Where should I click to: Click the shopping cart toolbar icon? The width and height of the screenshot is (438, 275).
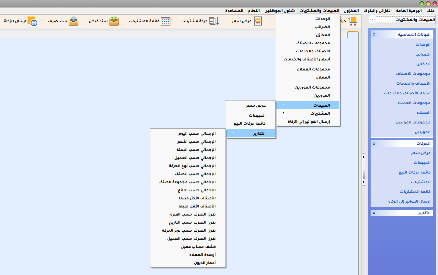click(x=352, y=21)
